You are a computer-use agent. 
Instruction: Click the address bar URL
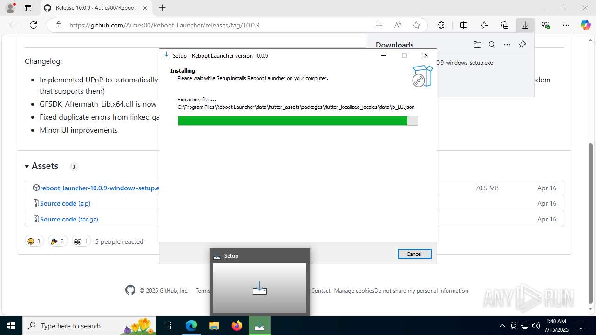tap(164, 25)
